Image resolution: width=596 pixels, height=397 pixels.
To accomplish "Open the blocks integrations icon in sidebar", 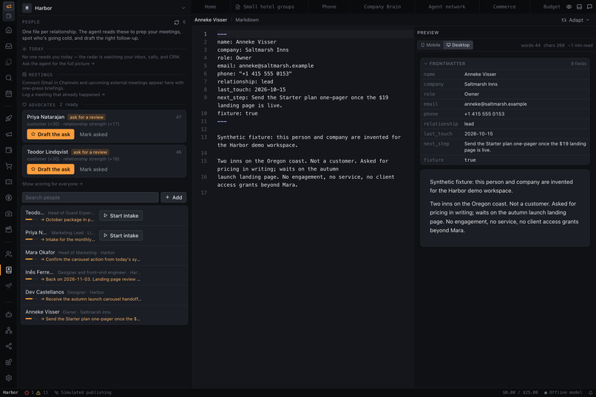I will tap(9, 362).
